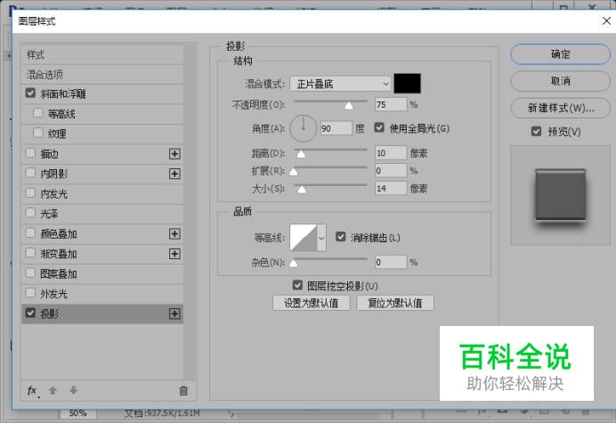
Task: Click the 大小 slider handle
Action: point(302,190)
